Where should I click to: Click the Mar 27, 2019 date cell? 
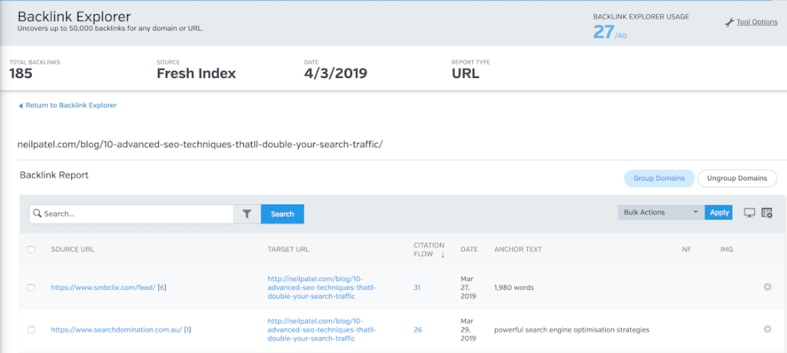[x=468, y=287]
